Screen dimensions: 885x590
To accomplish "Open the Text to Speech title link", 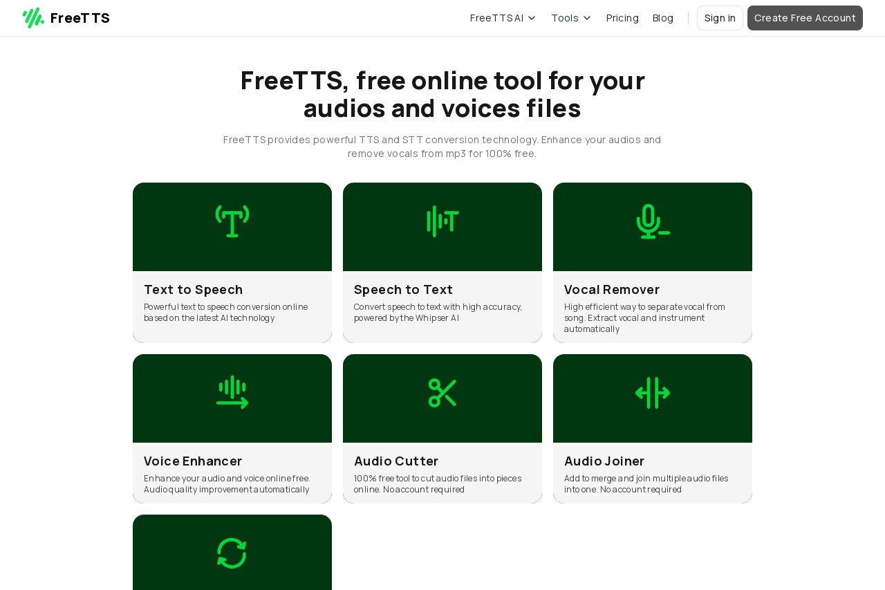I will (x=193, y=289).
